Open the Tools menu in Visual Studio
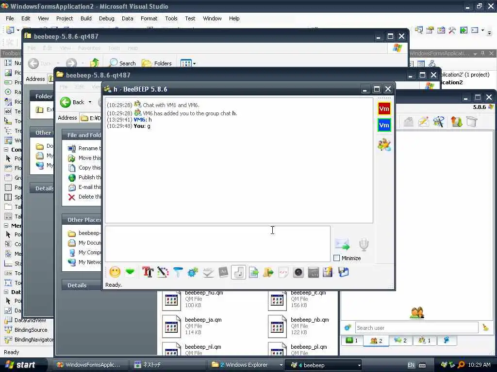497x372 pixels. pyautogui.click(x=171, y=18)
